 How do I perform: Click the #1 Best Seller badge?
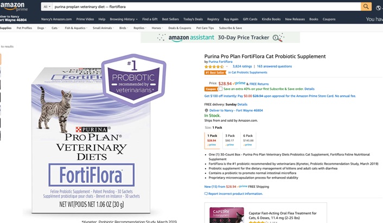click(x=215, y=73)
